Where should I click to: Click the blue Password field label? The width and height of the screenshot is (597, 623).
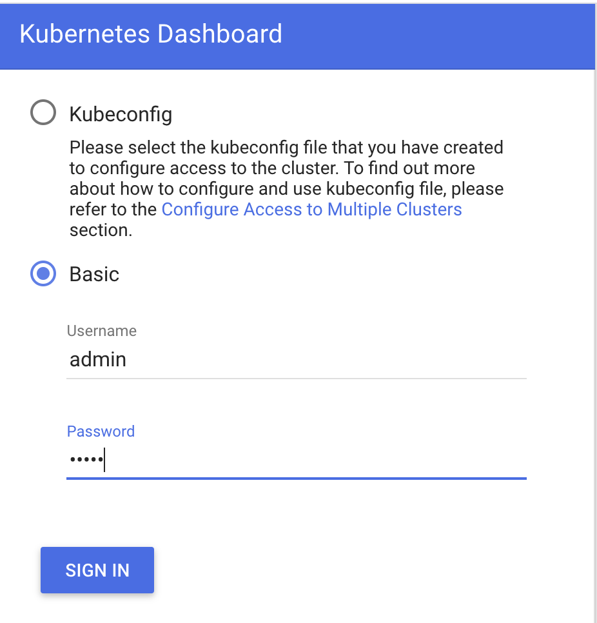(x=101, y=431)
